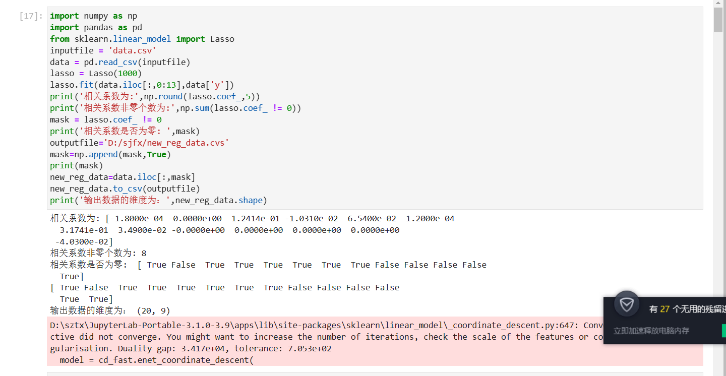The image size is (726, 376).
Task: Click the inputfile = 'data.csv' code line
Action: tap(103, 50)
